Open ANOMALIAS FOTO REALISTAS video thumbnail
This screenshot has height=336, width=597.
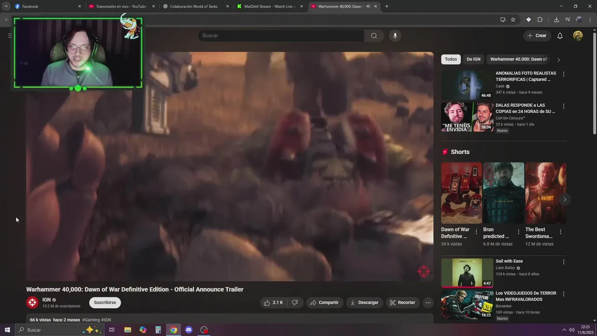point(467,85)
